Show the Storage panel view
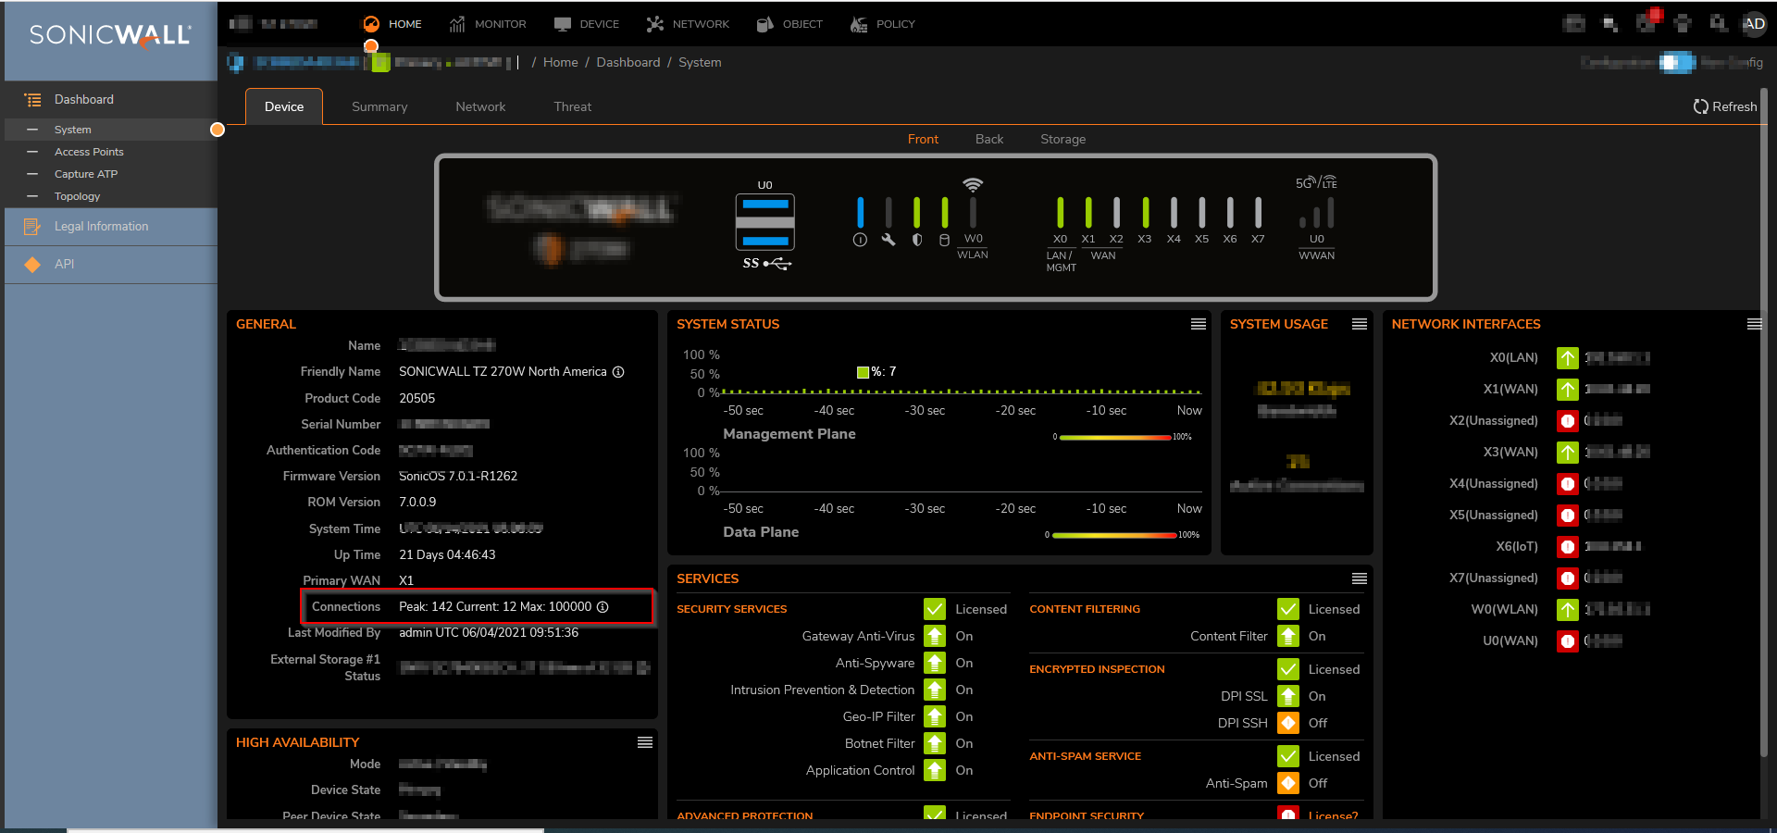The width and height of the screenshot is (1777, 833). [1062, 139]
